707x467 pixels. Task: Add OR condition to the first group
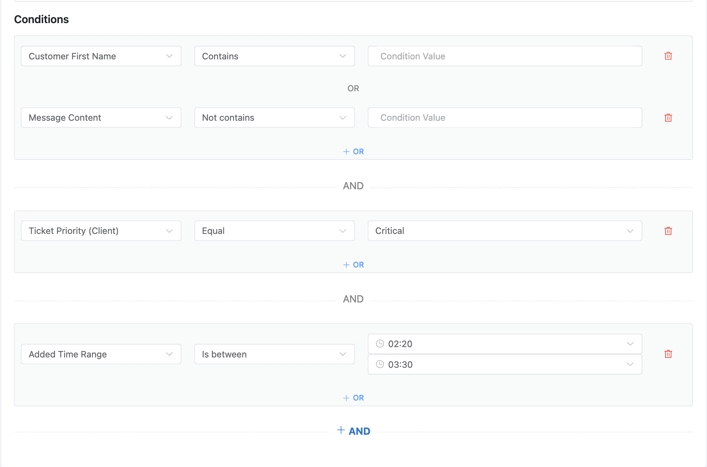click(x=353, y=152)
